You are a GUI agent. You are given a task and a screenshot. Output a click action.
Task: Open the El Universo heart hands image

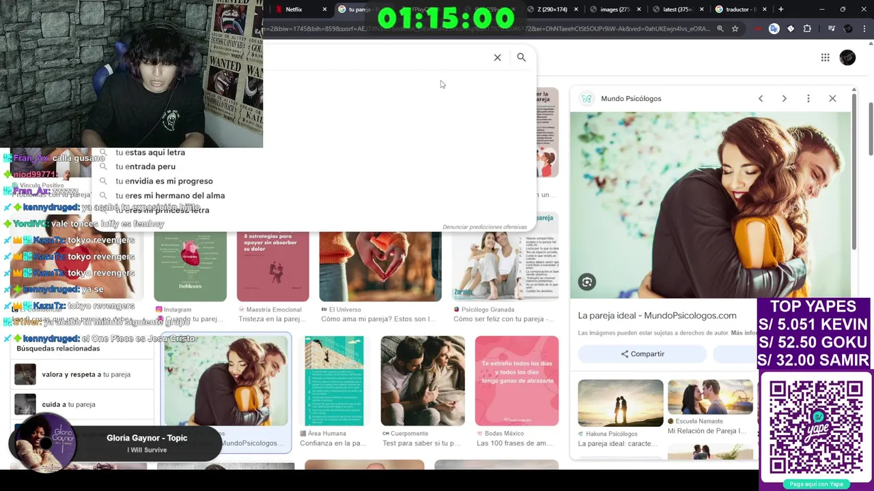coord(380,267)
